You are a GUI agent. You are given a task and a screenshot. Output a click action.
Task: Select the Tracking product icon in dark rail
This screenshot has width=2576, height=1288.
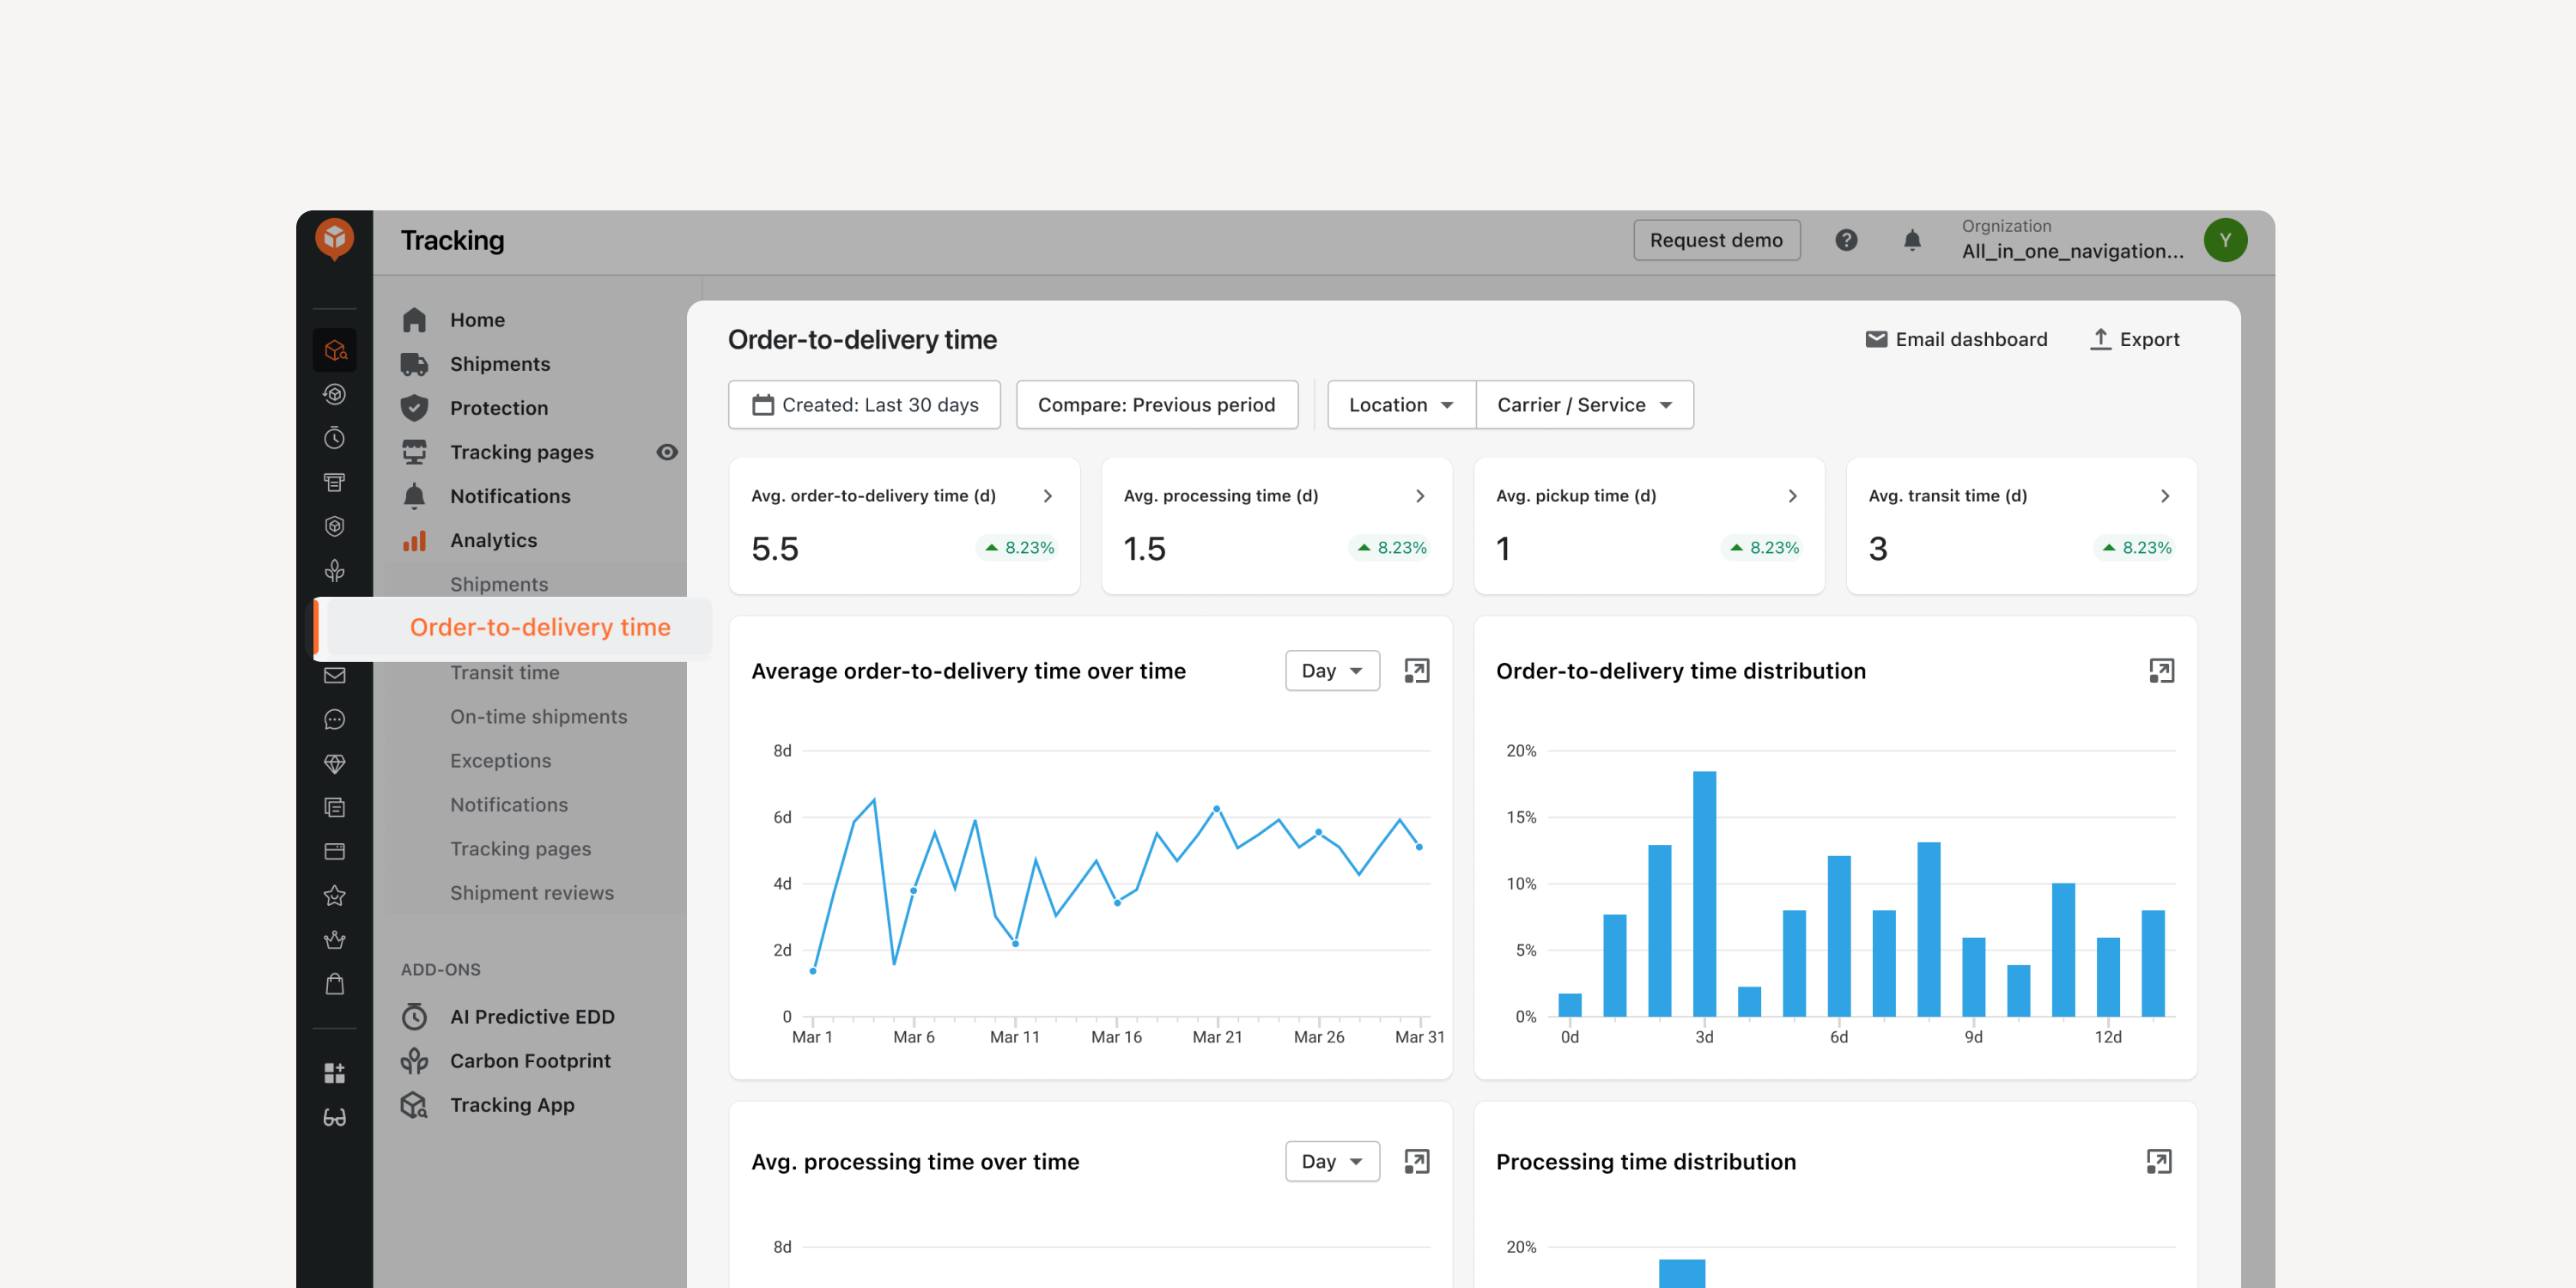pyautogui.click(x=335, y=351)
